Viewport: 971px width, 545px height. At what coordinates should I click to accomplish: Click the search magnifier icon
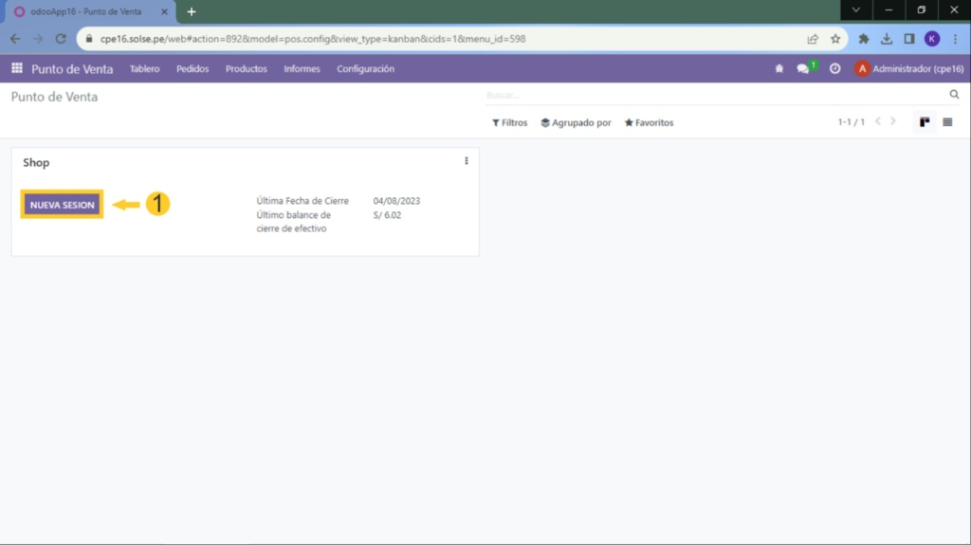tap(955, 95)
